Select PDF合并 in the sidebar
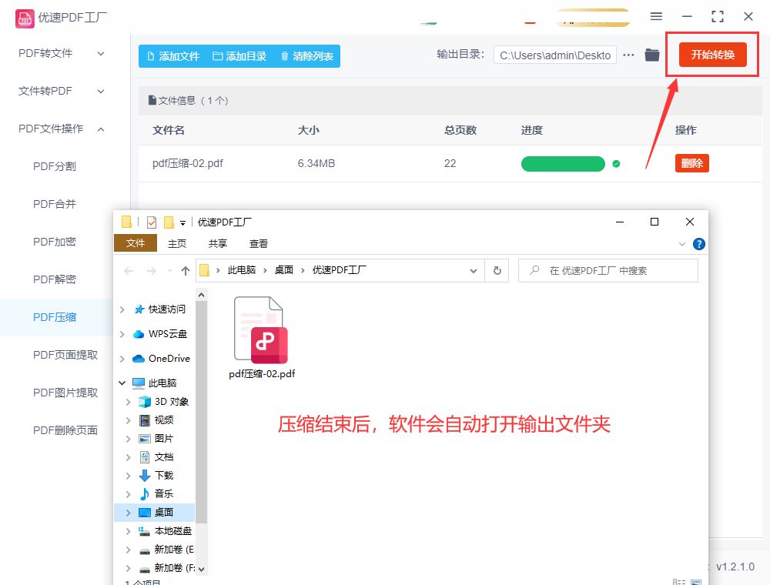 (x=55, y=204)
